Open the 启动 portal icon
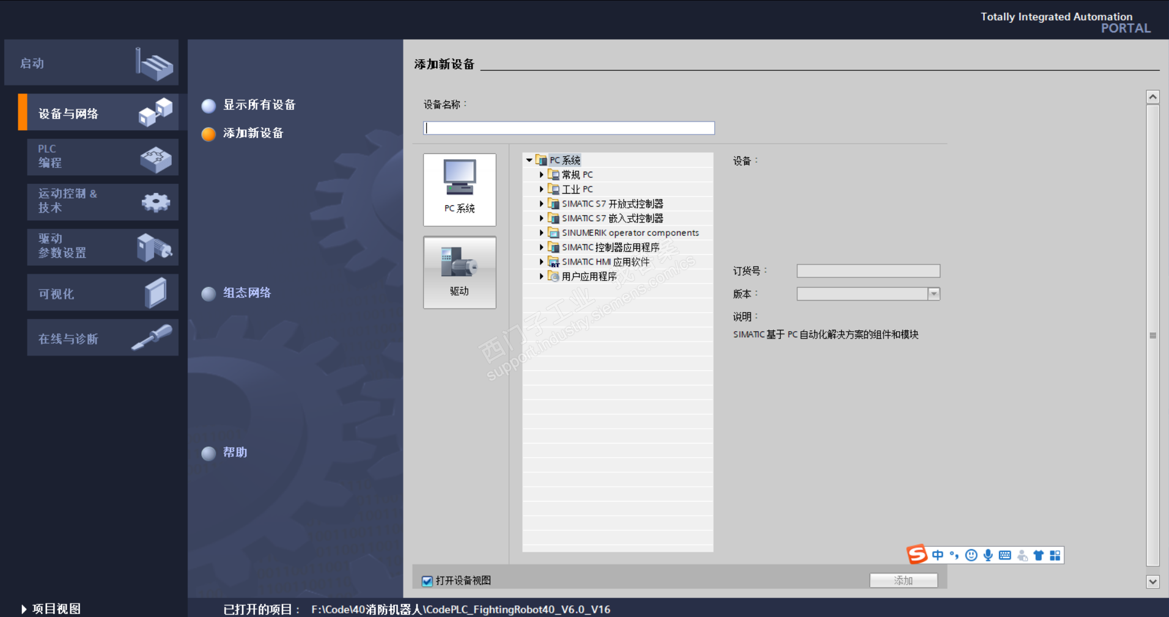Viewport: 1169px width, 617px height. point(154,64)
